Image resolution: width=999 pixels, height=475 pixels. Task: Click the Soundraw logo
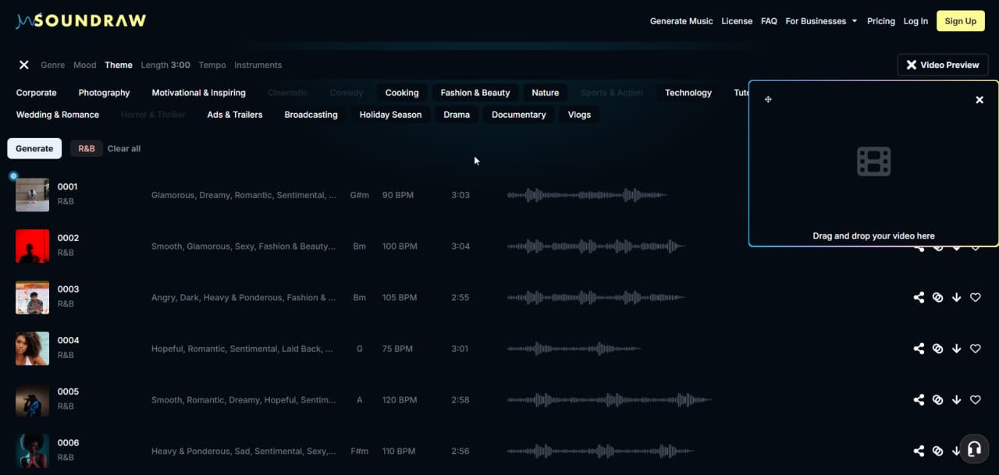[79, 20]
